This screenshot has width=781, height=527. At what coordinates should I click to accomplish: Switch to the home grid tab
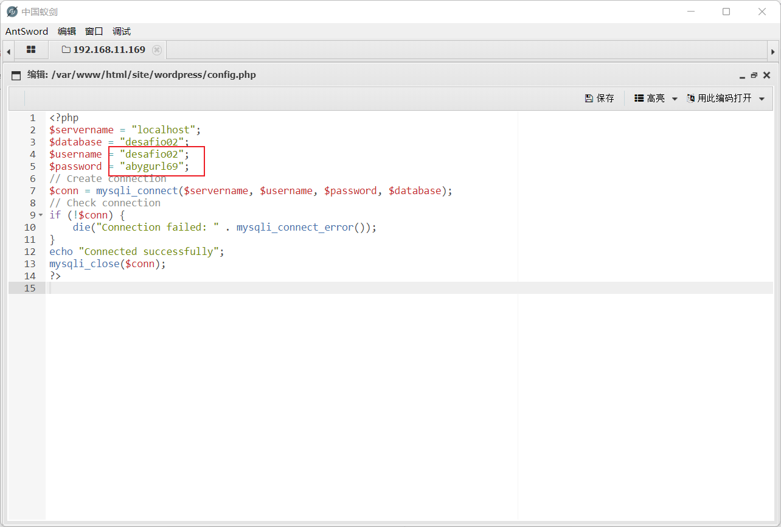point(31,50)
